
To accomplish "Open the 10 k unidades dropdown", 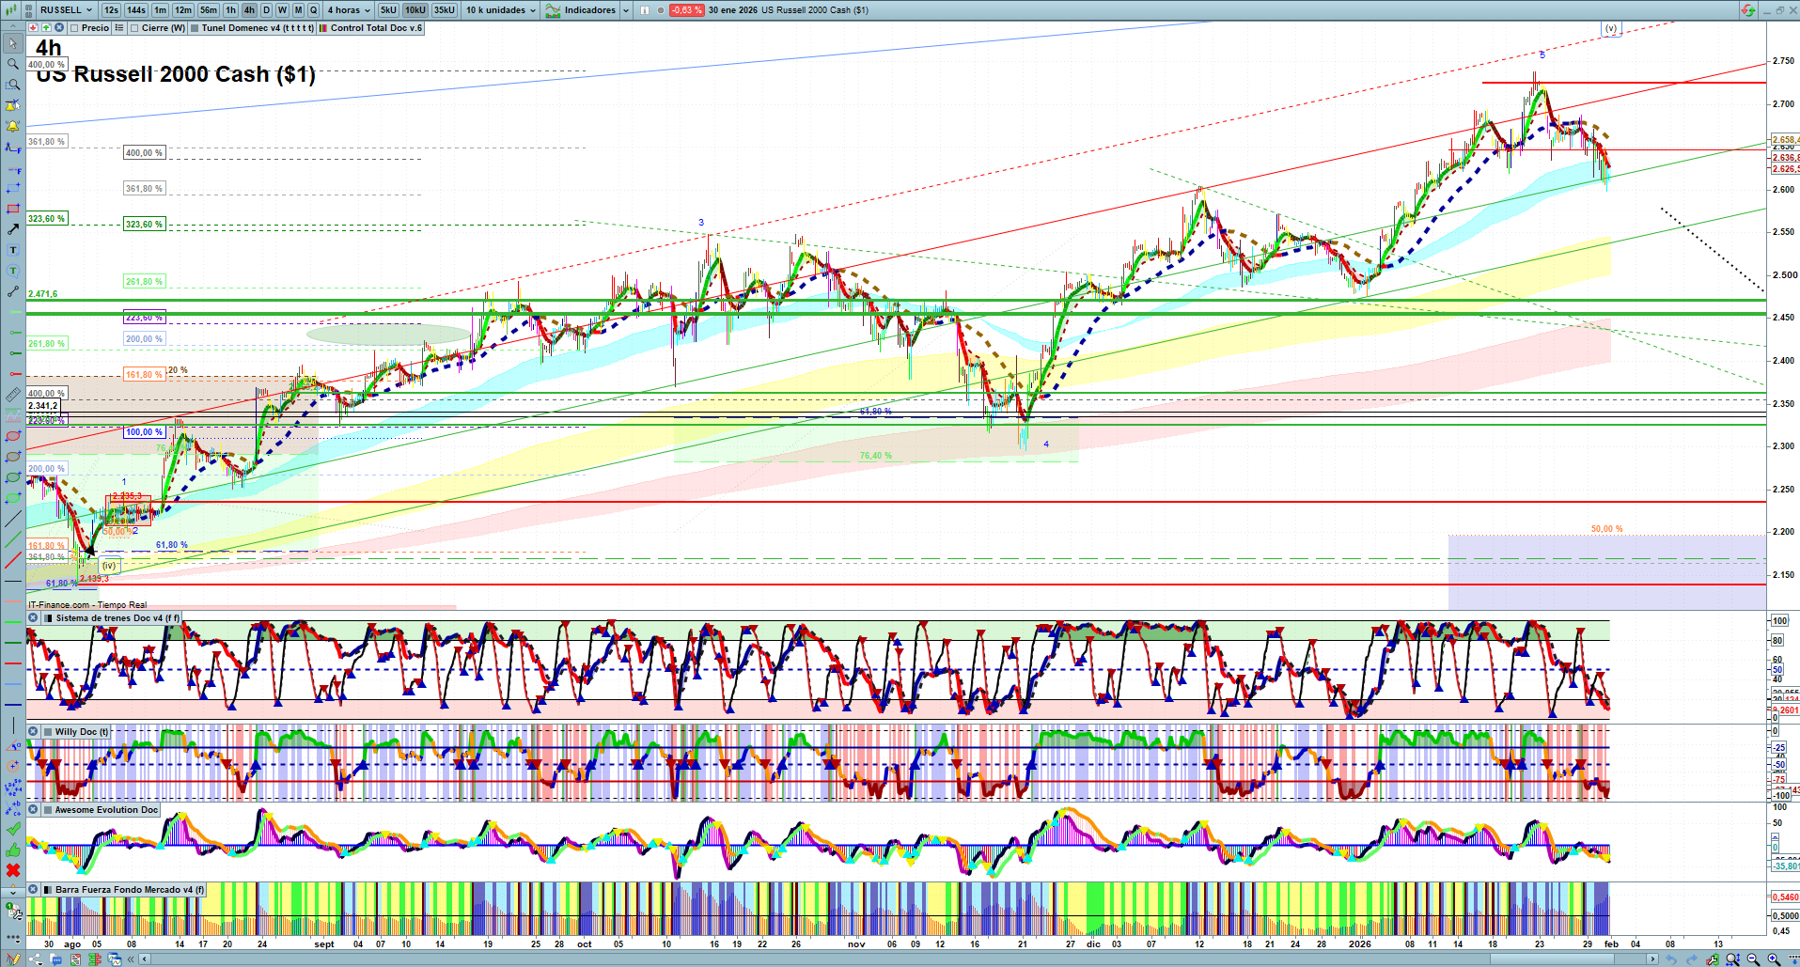I will [501, 10].
